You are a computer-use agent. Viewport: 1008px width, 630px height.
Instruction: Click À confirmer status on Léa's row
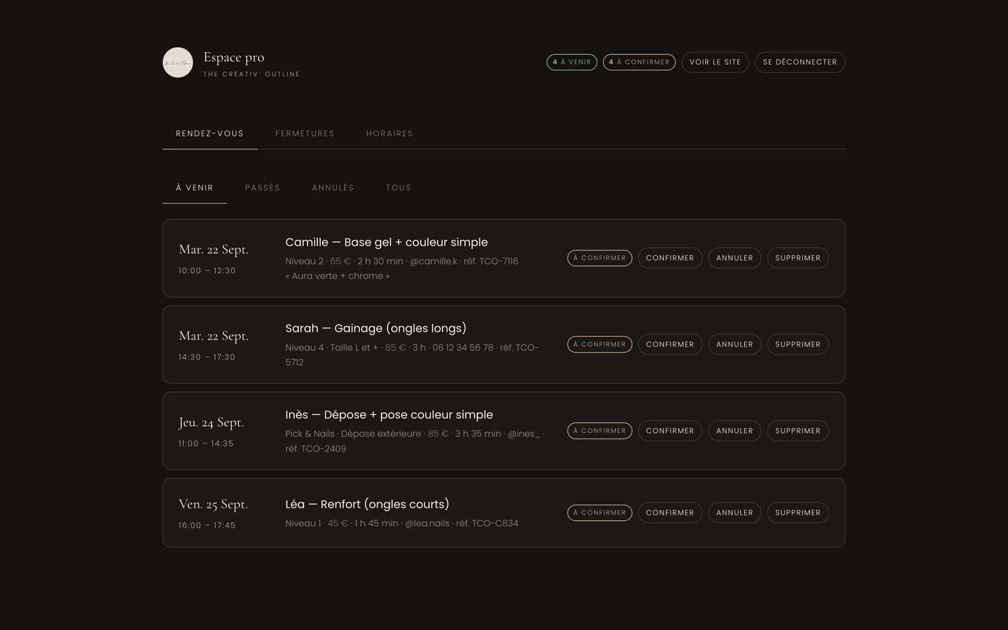click(x=600, y=513)
